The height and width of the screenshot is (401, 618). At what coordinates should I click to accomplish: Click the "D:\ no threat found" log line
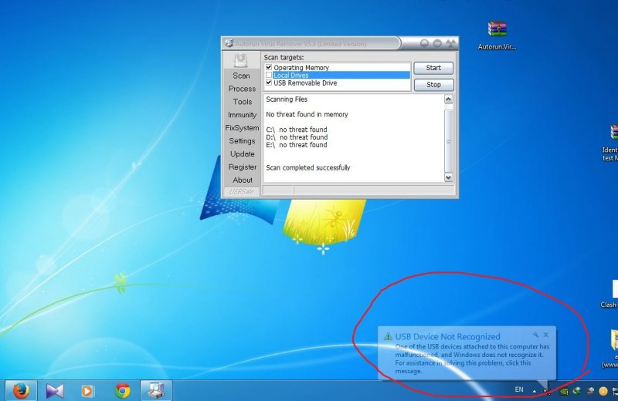click(x=297, y=137)
